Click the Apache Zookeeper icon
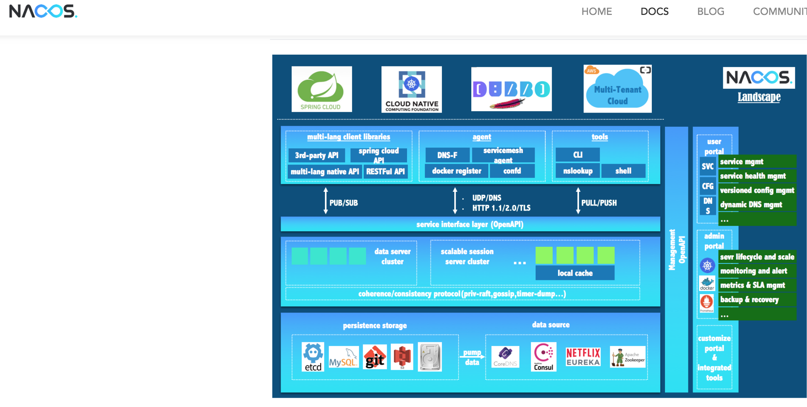Screen dimensions: 807x407 tap(627, 357)
